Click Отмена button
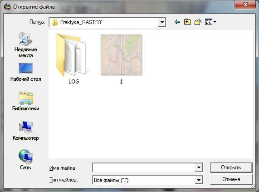259x192 pixels. tap(231, 179)
